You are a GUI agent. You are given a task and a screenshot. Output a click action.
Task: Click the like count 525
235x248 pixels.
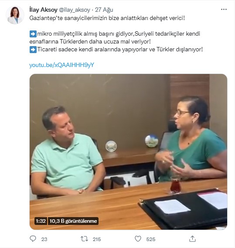click(151, 239)
